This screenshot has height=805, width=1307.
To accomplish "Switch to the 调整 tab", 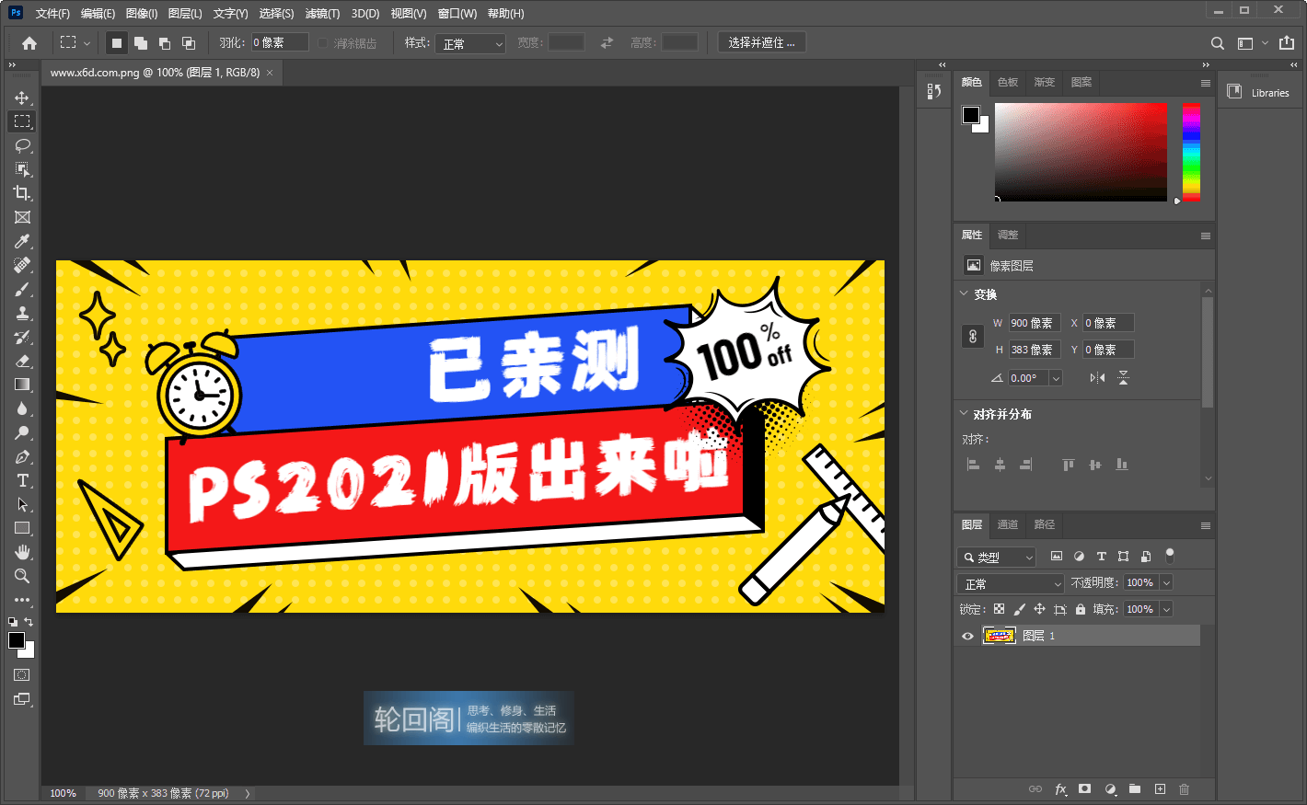I will coord(1008,235).
